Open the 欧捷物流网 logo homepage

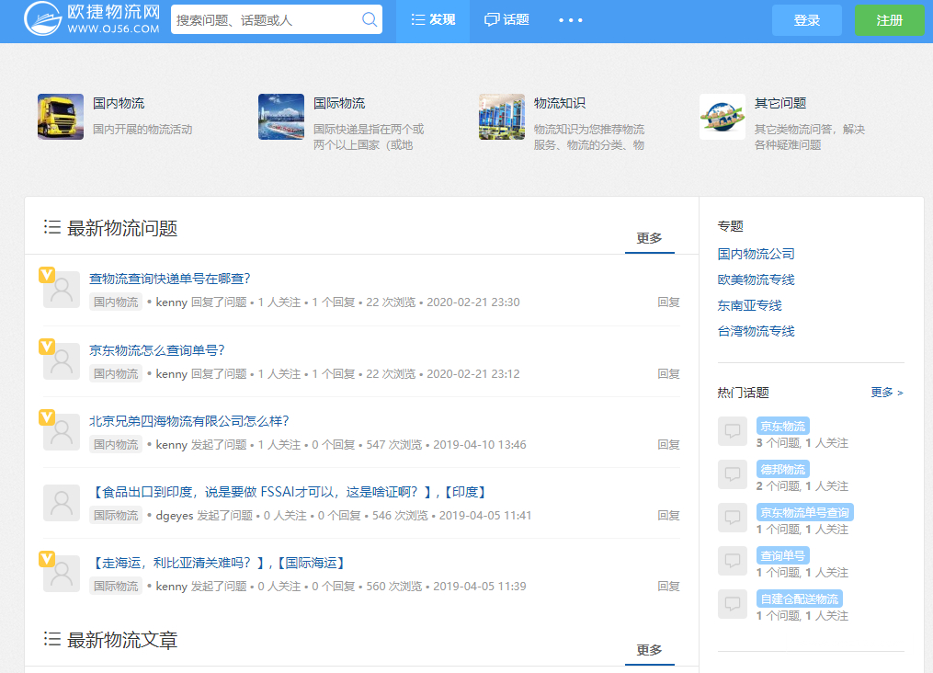[92, 20]
